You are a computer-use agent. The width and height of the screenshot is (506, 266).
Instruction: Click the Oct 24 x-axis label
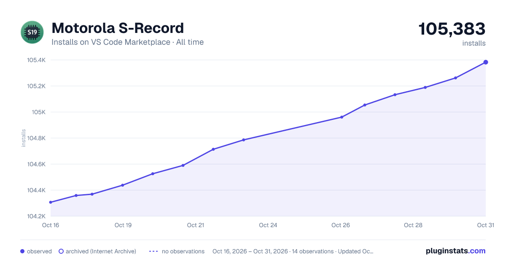tap(268, 225)
